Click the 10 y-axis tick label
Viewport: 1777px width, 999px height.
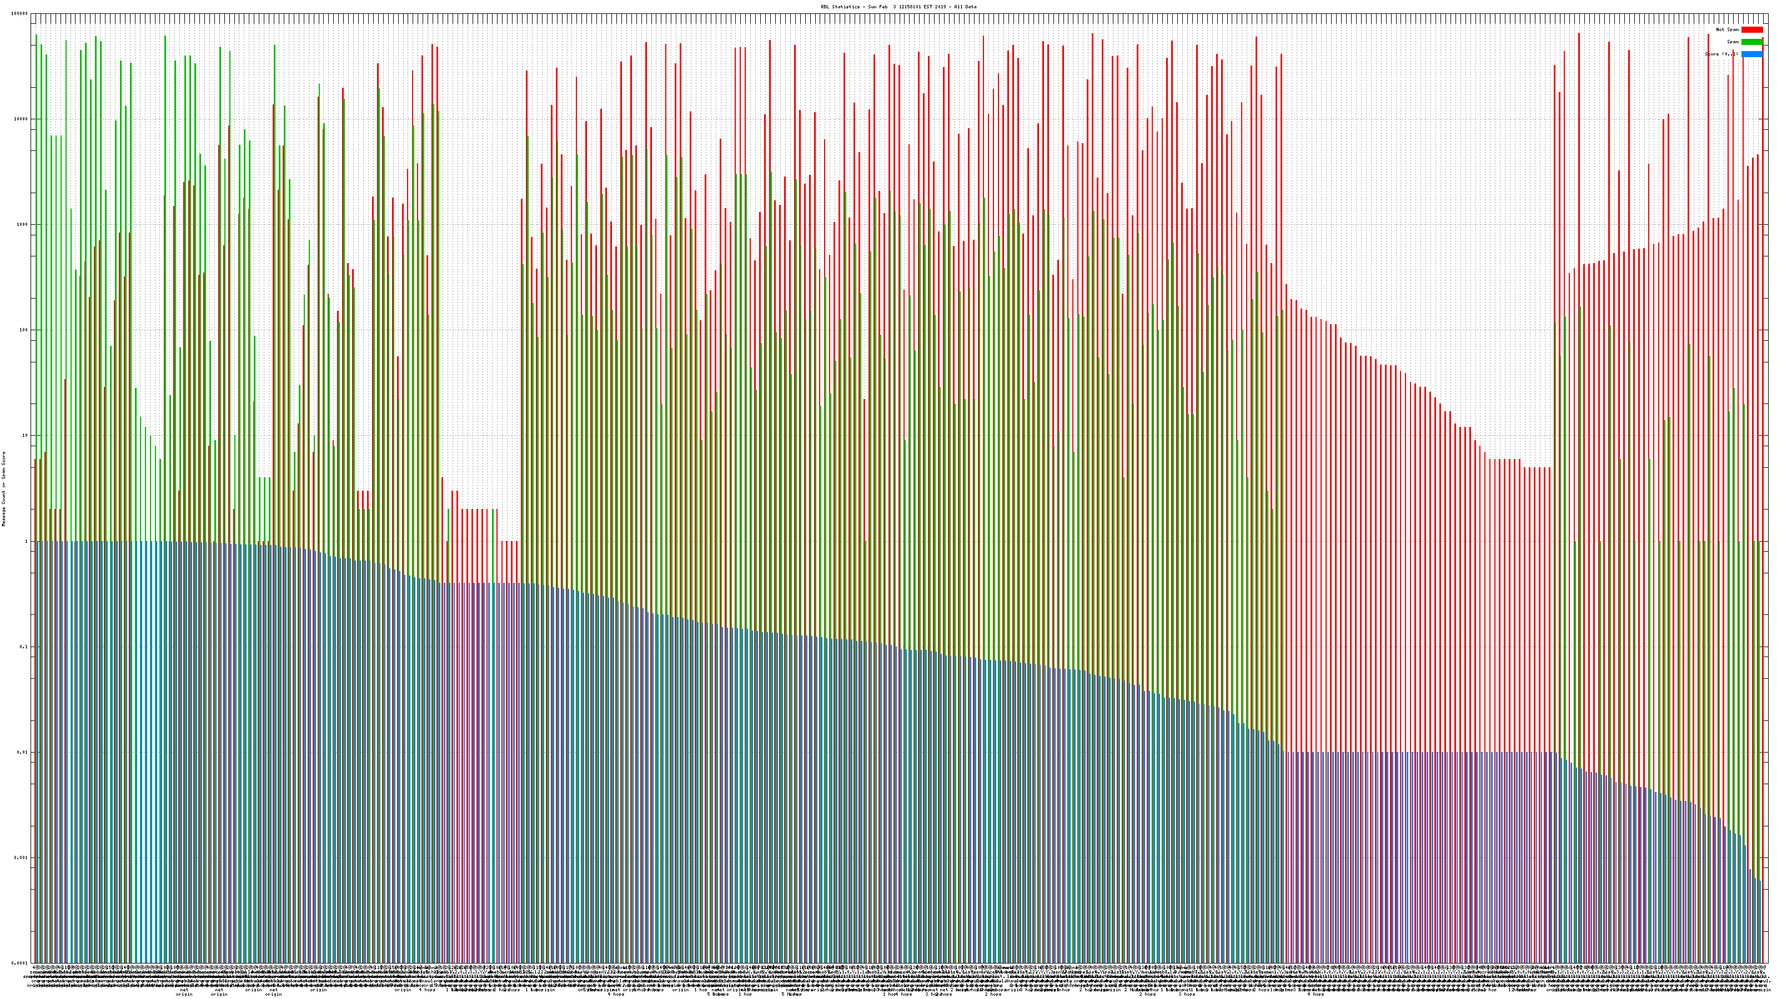coord(26,436)
